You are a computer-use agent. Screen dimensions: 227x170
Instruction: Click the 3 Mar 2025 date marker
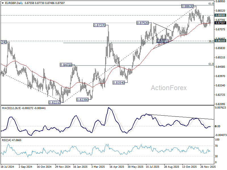(x=98, y=167)
